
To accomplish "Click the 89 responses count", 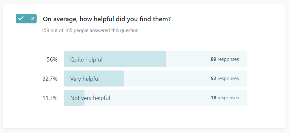I will pyautogui.click(x=225, y=59).
